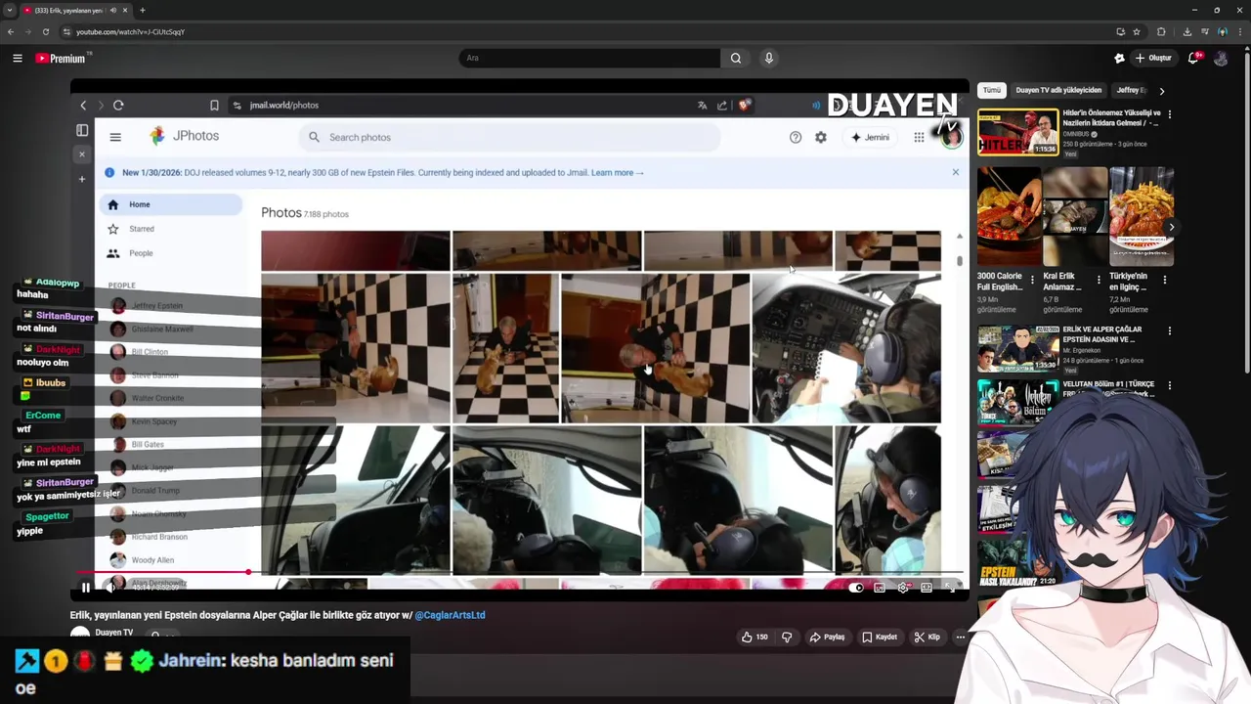View site information icon left of URL
Image resolution: width=1251 pixels, height=704 pixels.
(66, 31)
